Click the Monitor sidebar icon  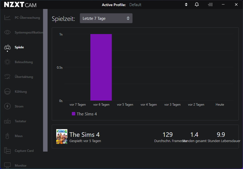(x=7, y=165)
